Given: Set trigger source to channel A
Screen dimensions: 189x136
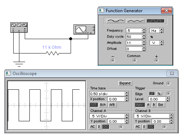Looking at the screenshot, I should (x=148, y=105).
